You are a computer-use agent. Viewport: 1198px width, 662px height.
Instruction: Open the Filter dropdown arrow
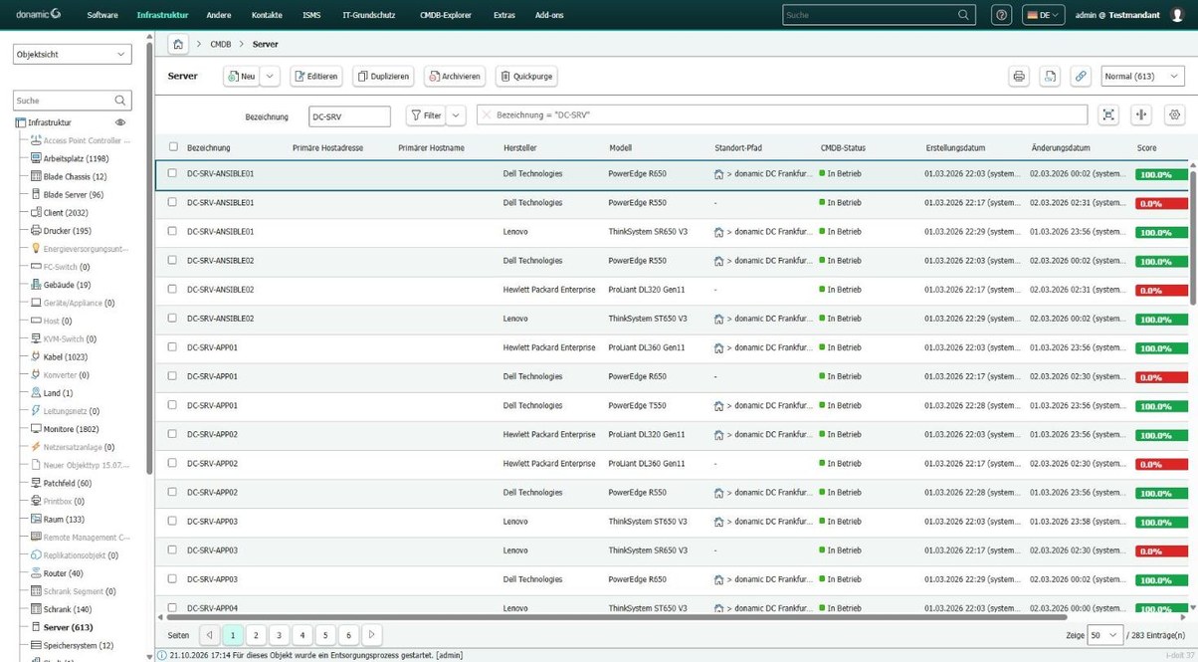[x=456, y=115]
